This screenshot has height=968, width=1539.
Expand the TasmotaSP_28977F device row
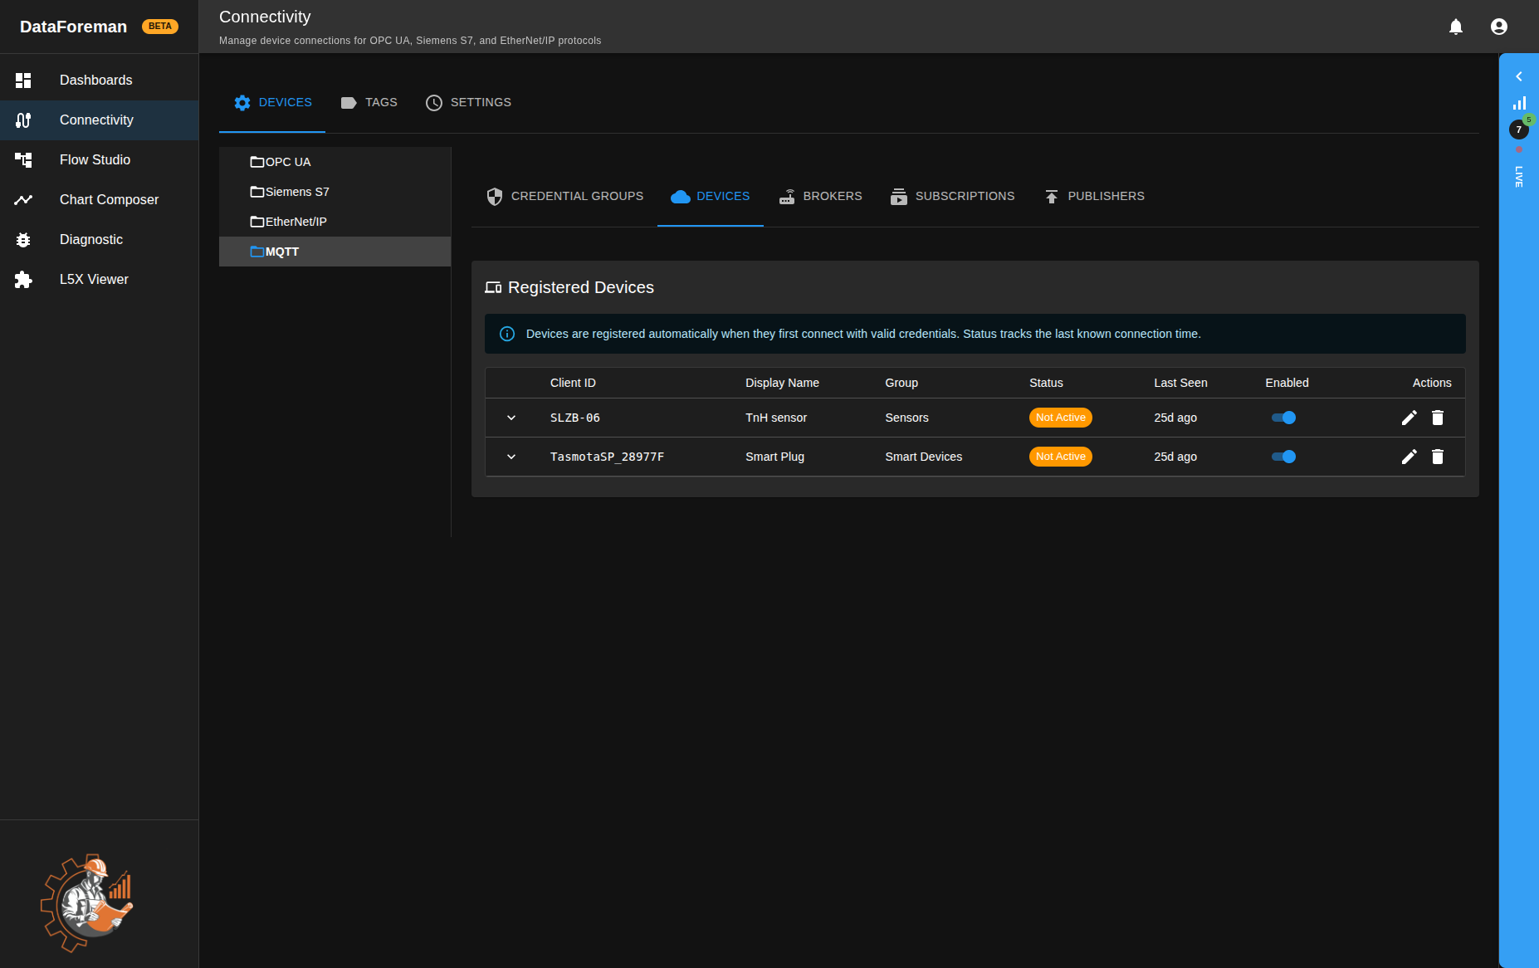tap(511, 457)
